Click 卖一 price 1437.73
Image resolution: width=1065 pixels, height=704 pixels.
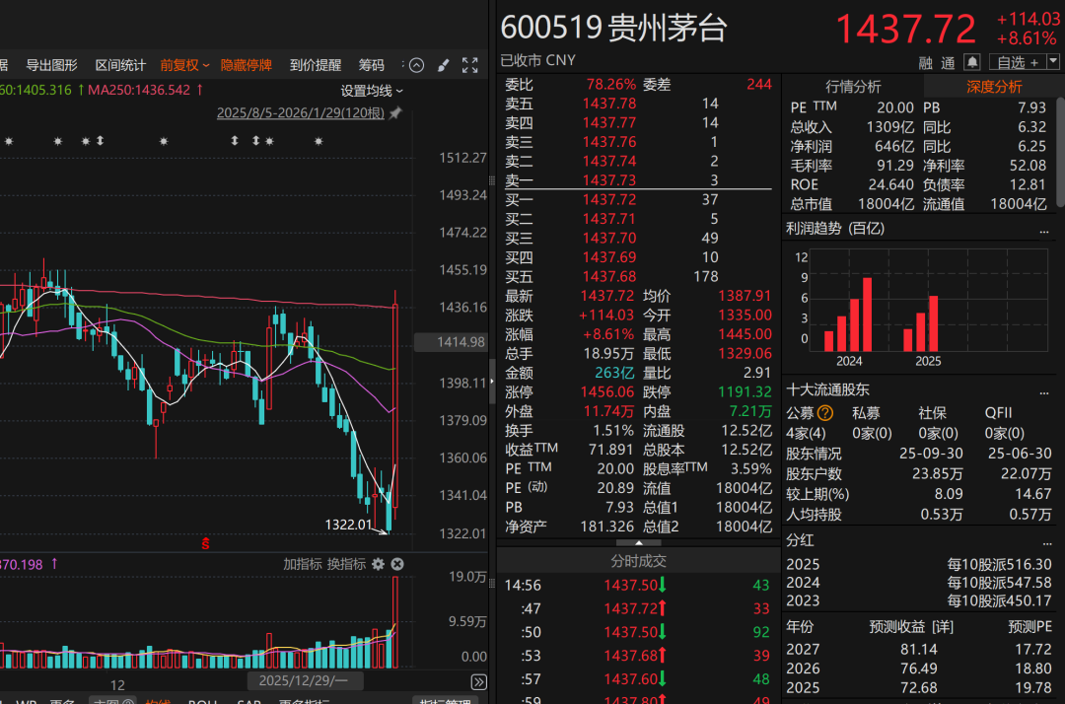click(x=609, y=180)
